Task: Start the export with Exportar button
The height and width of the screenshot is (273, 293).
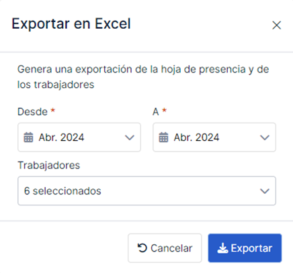Action: tap(245, 248)
